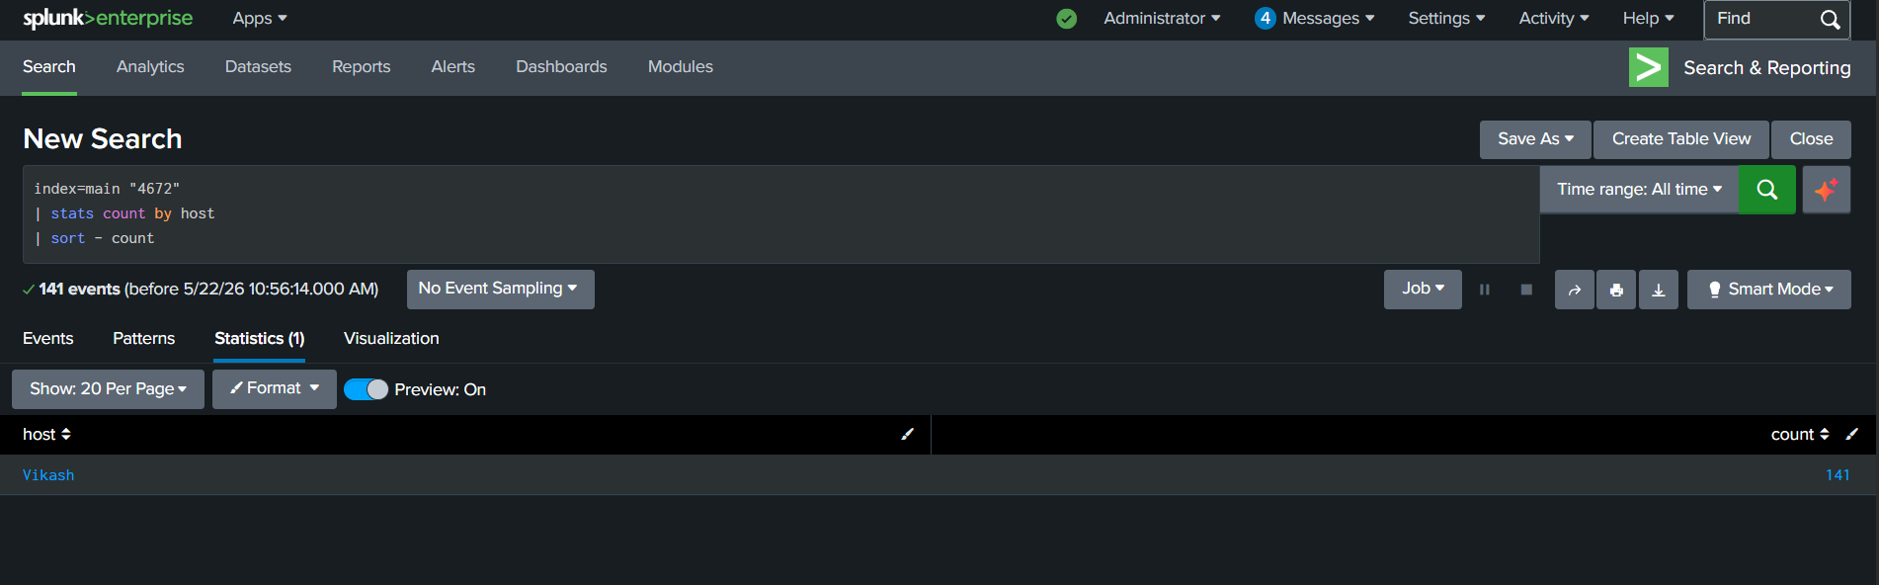The width and height of the screenshot is (1879, 585).
Task: Toggle the Preview switch off
Action: [x=366, y=389]
